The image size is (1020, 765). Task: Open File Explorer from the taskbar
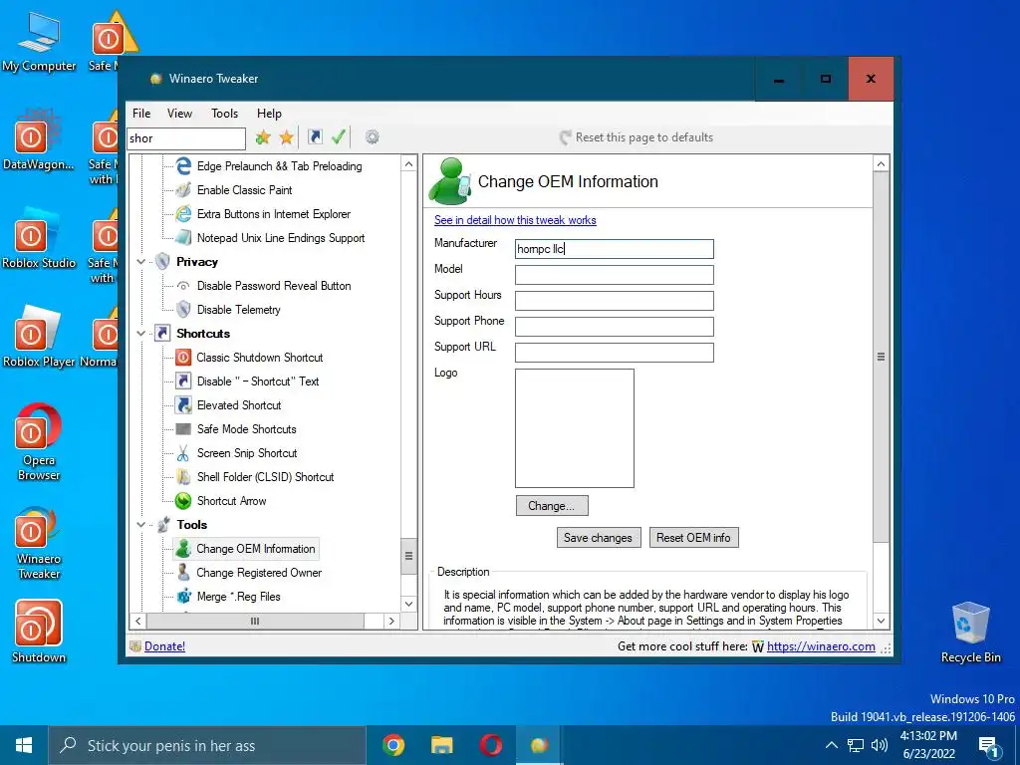(x=442, y=745)
